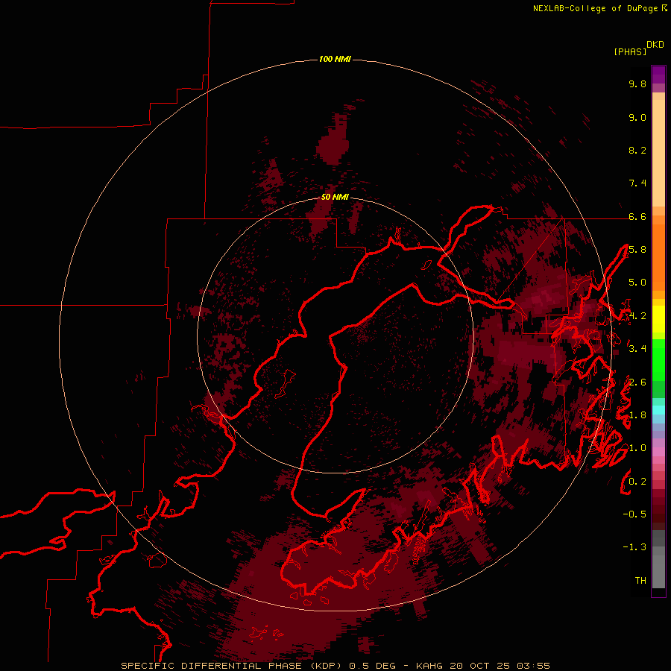
Task: Click the 50 NMI range ring label
Action: click(335, 197)
